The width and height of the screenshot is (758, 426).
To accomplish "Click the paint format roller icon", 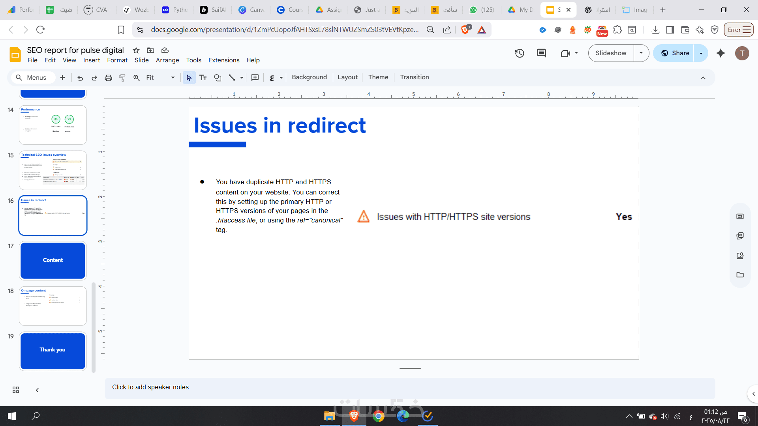I will [x=122, y=78].
